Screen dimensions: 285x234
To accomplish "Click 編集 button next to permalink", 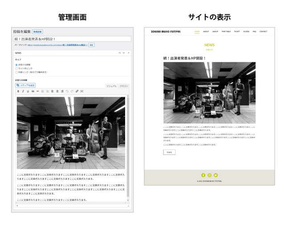I will click(x=91, y=45).
